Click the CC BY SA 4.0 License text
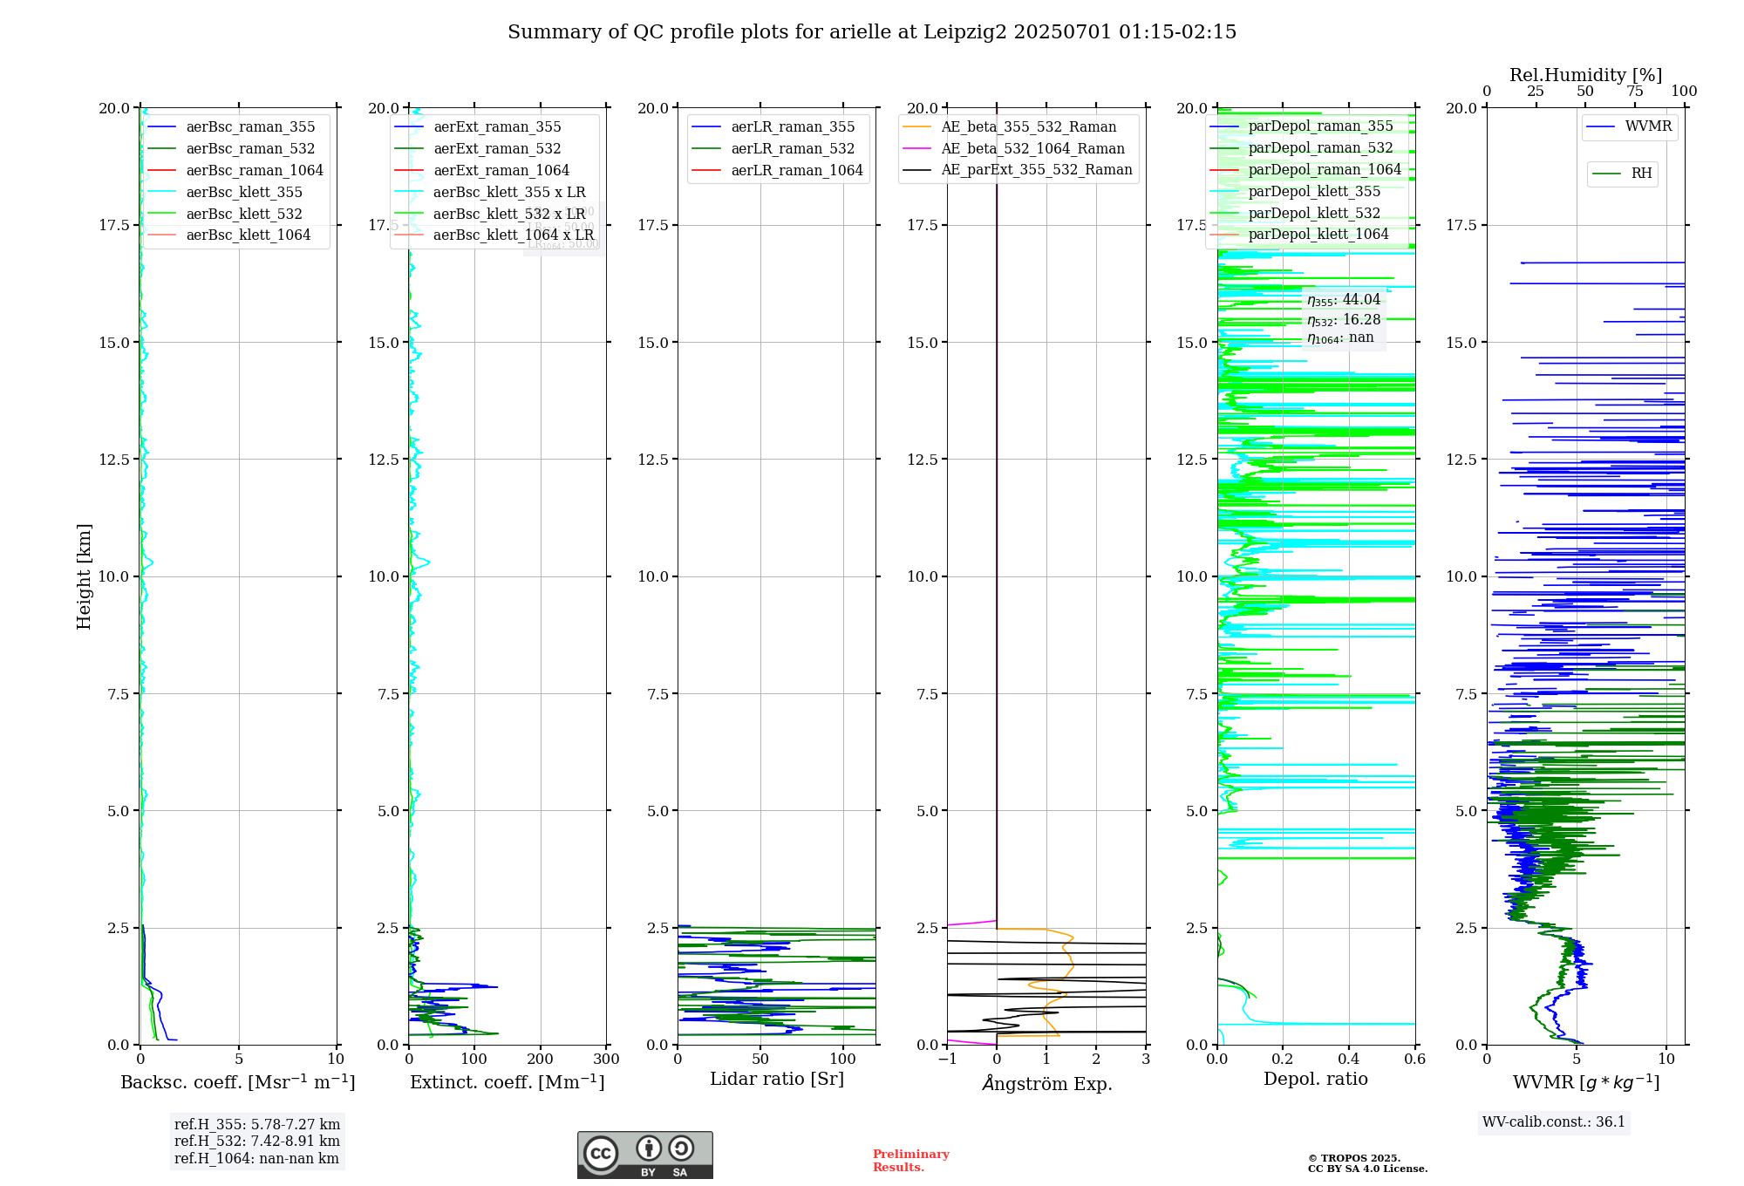Viewport: 1744px width, 1186px height. (1367, 1169)
